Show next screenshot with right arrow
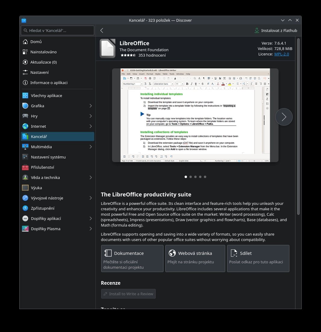 (x=284, y=117)
